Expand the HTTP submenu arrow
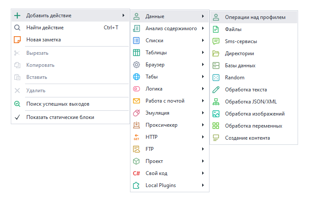This screenshot has height=200, width=311. tap(203, 137)
